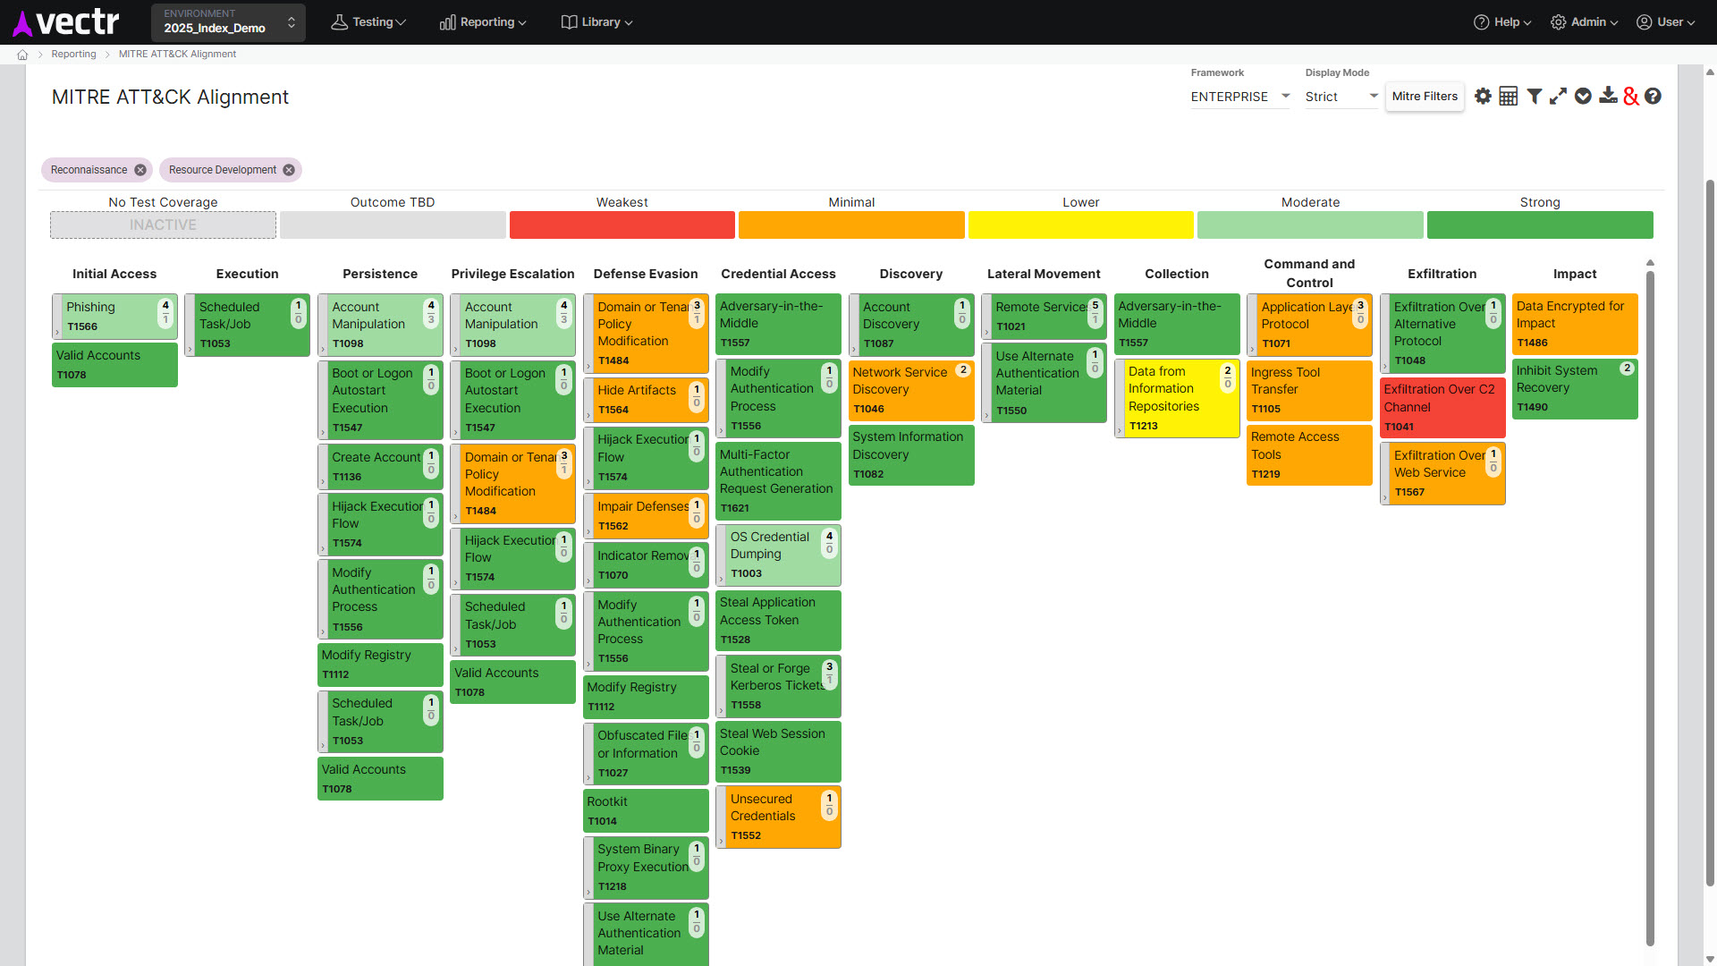Click the Reporting breadcrumb link

(73, 55)
